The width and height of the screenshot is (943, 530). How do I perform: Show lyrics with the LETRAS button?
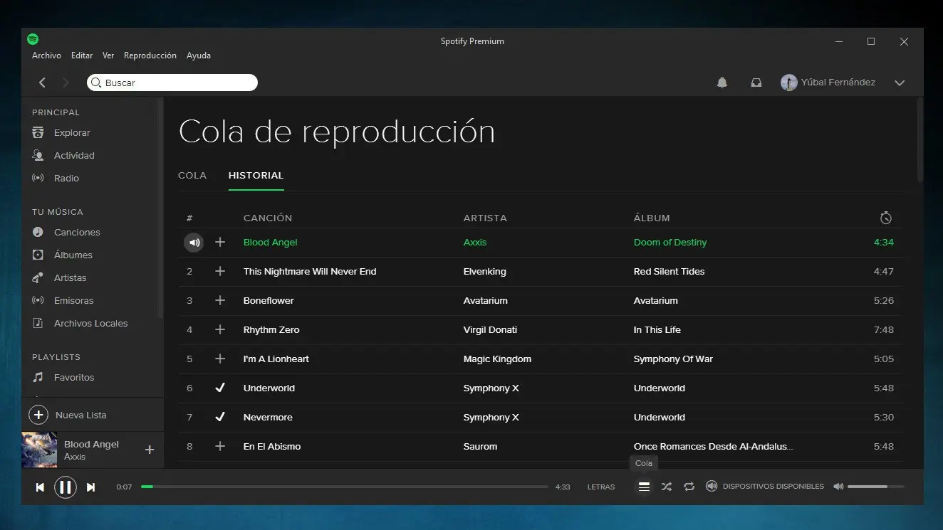click(x=601, y=487)
